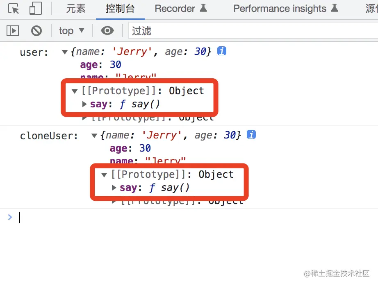This screenshot has width=378, height=286.
Task: Collapse cloneUser's [[Prototype]] Object node
Action: click(104, 175)
